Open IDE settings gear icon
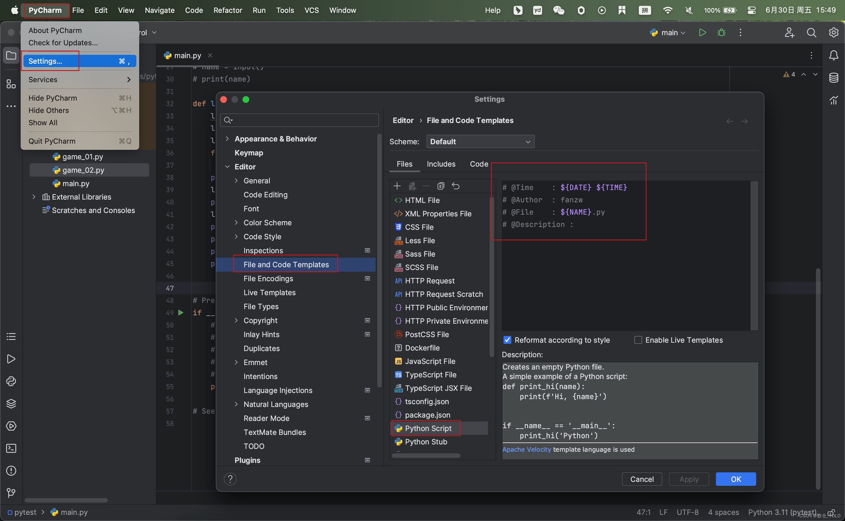The image size is (845, 521). [833, 32]
